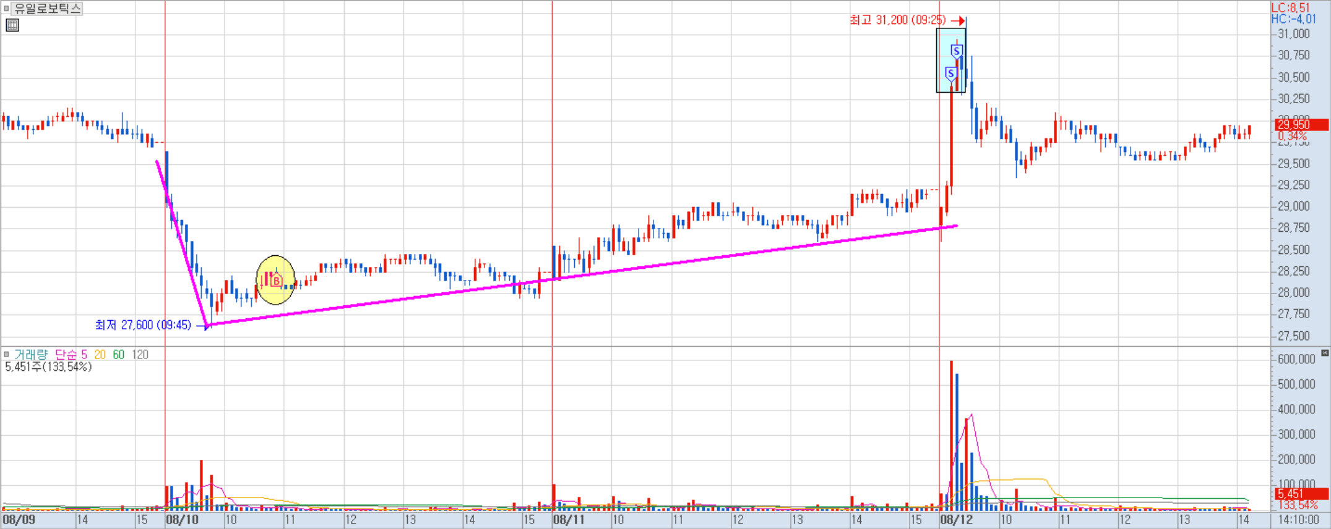Click the 31,000 price axis label

(1294, 34)
